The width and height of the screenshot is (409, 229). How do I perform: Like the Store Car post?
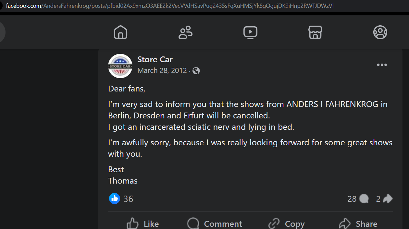tap(143, 223)
